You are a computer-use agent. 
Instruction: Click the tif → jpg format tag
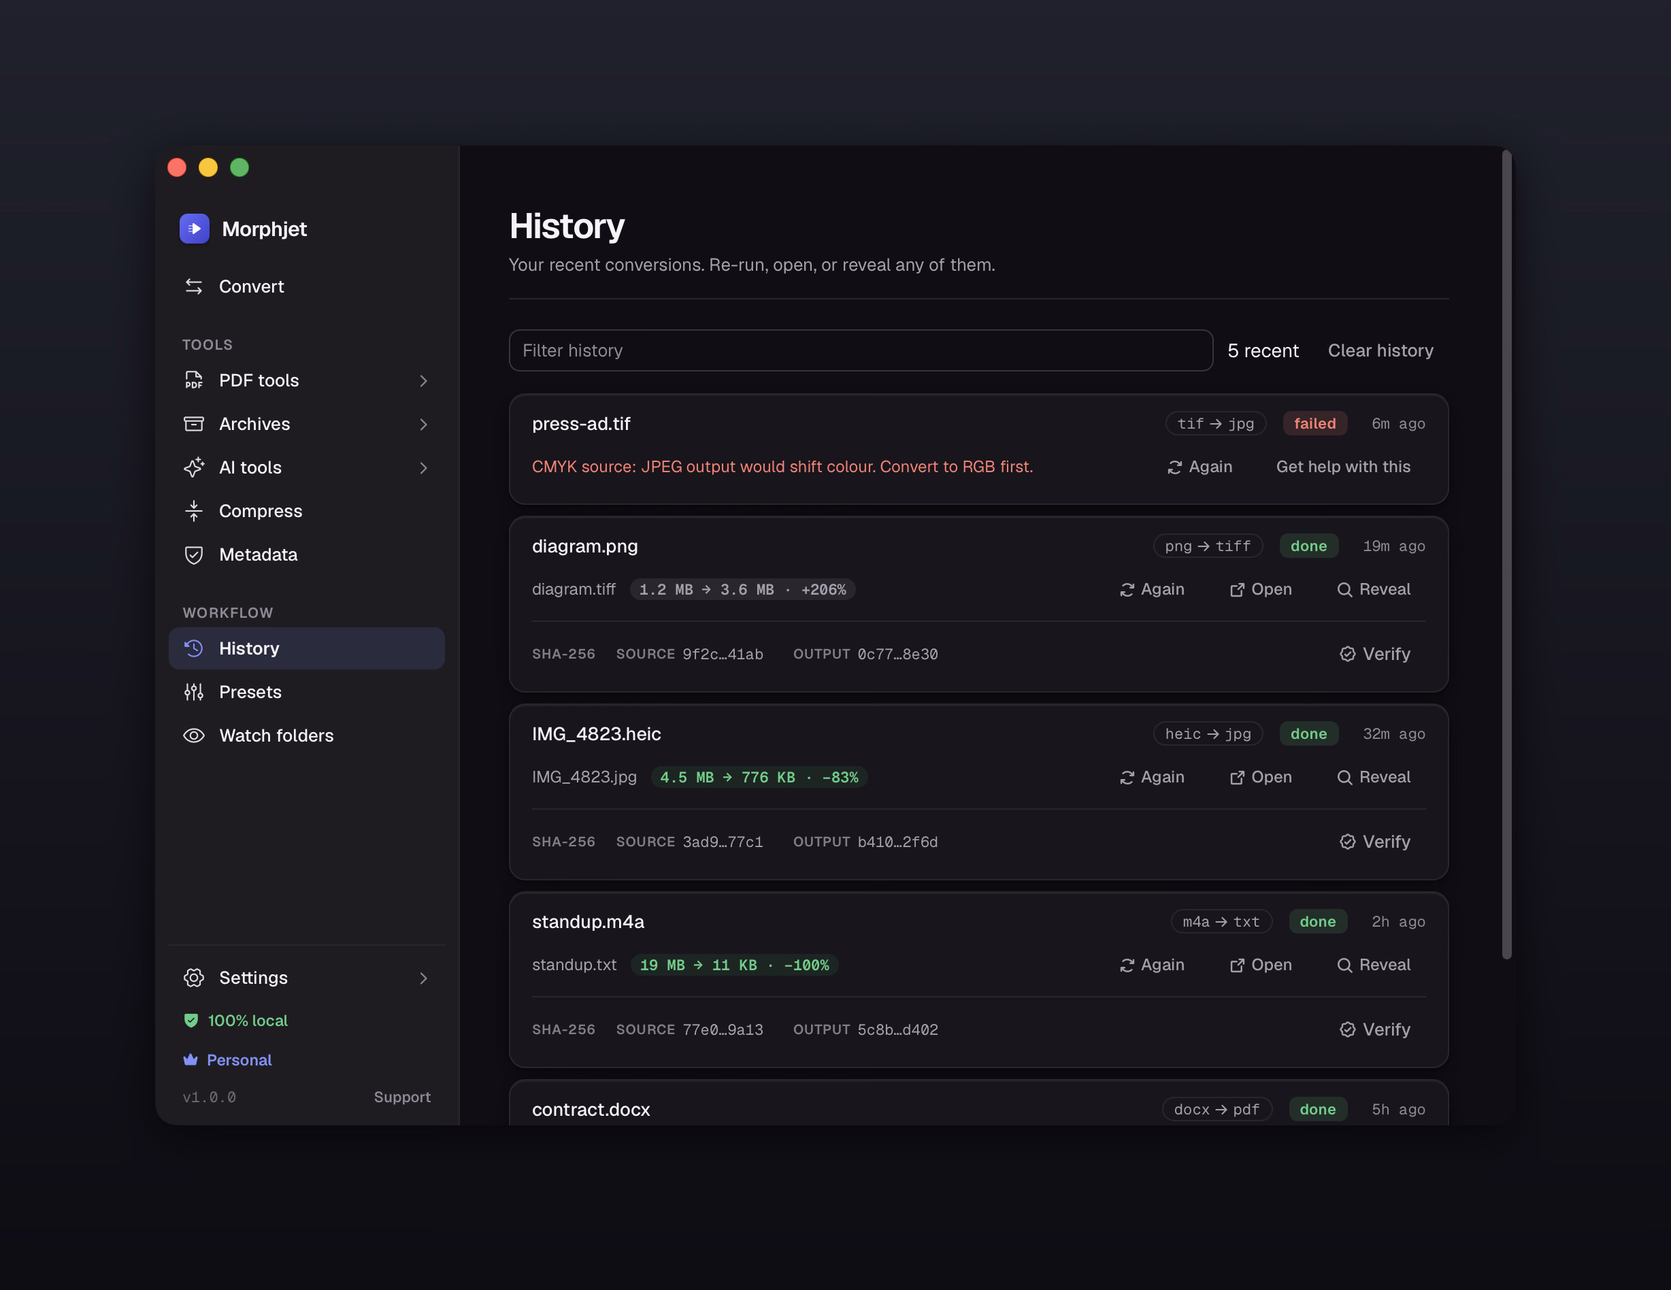pyautogui.click(x=1215, y=423)
